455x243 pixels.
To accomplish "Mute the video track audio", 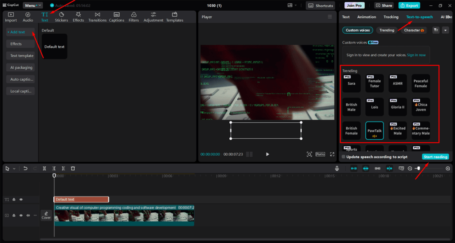I will (x=28, y=216).
